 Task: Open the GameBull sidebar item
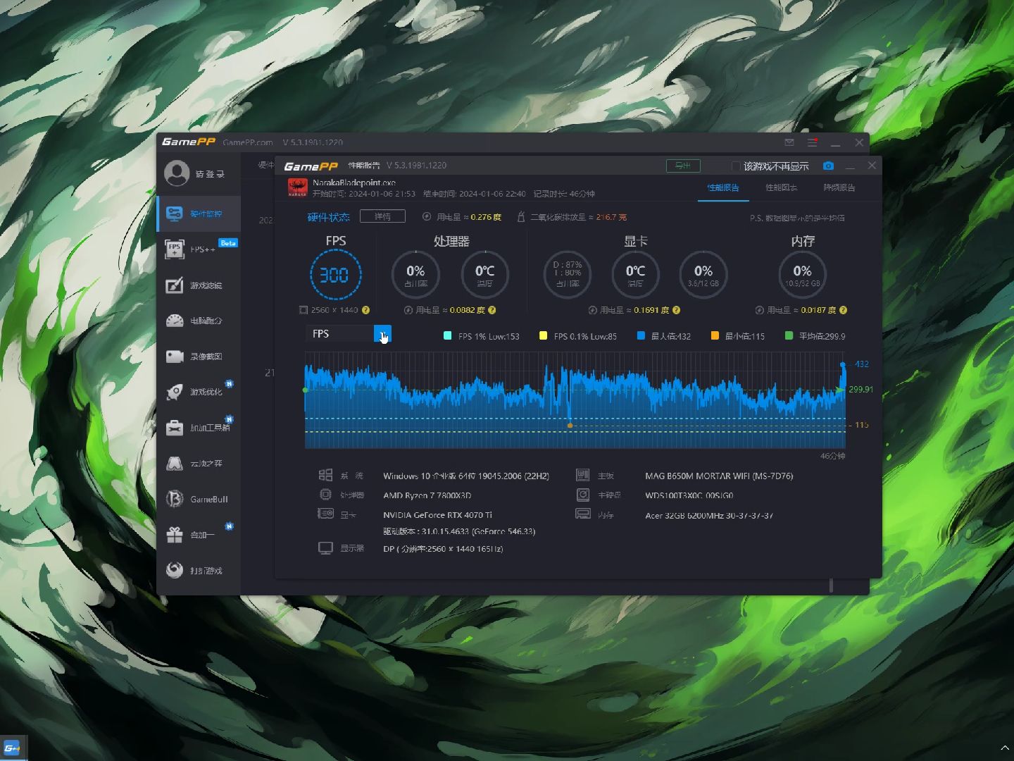[199, 499]
